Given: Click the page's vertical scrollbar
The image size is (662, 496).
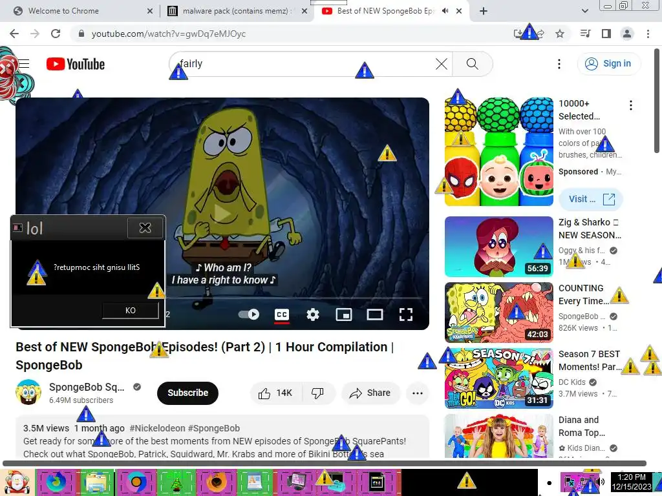Looking at the screenshot, I should 657,100.
